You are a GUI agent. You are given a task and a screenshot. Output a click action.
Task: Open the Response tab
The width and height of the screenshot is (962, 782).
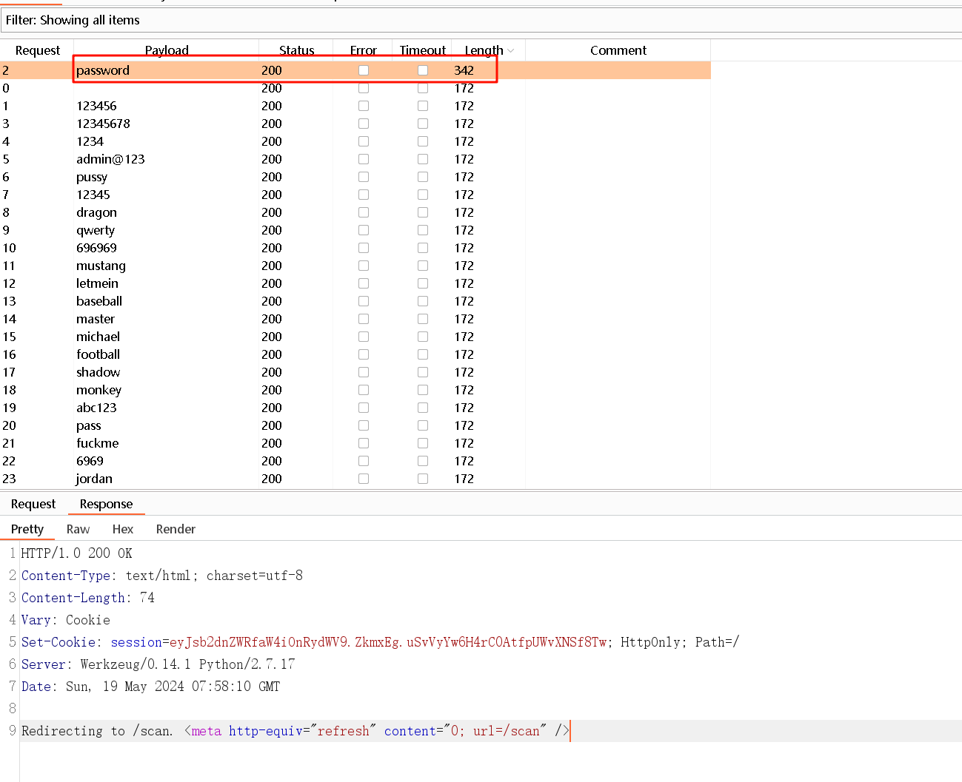106,504
